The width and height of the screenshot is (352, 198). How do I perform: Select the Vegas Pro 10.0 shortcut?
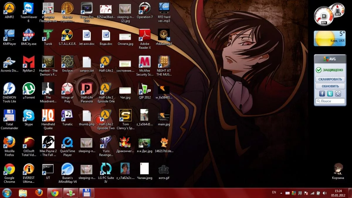click(x=87, y=12)
